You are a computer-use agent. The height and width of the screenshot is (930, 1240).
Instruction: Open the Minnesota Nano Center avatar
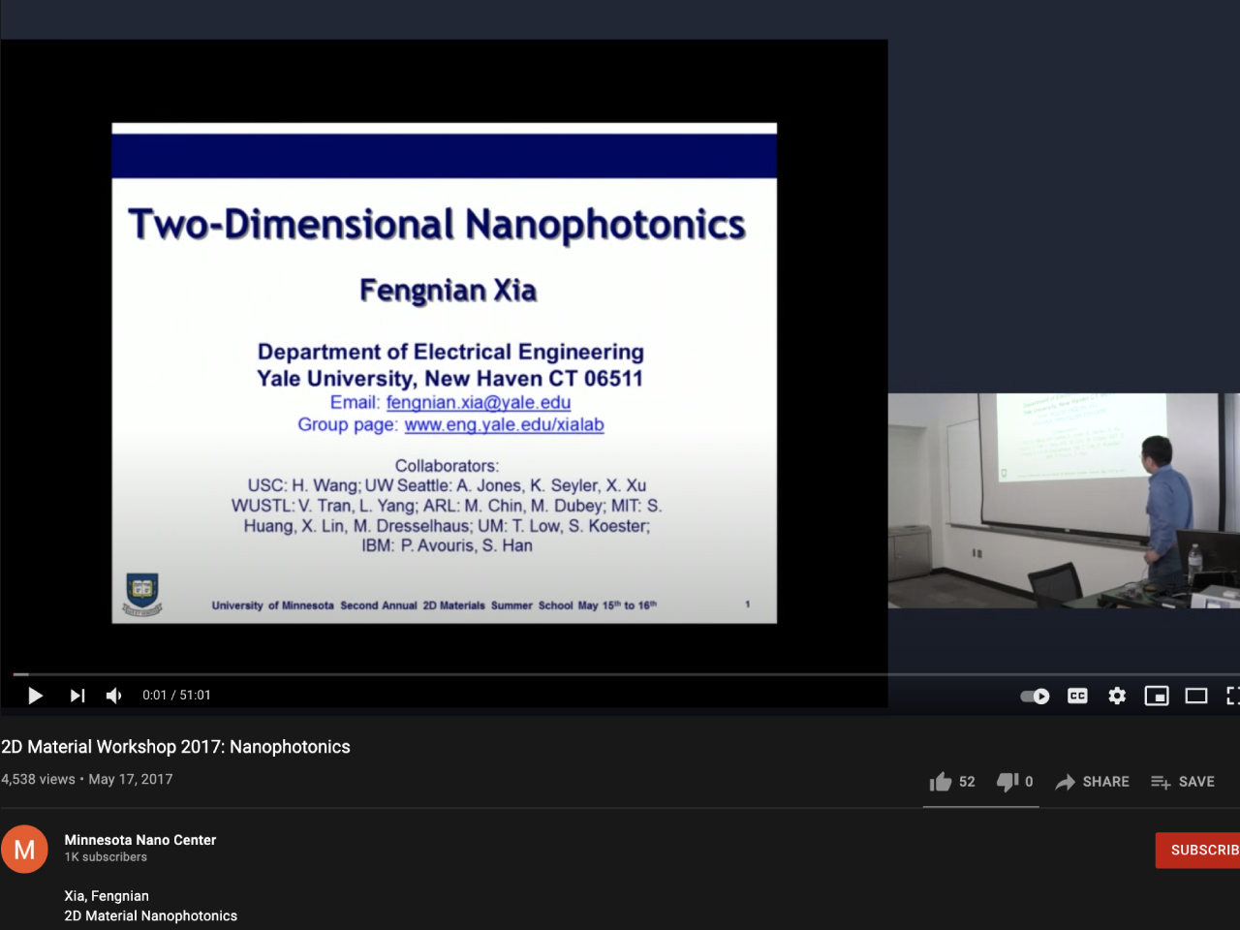pos(25,850)
